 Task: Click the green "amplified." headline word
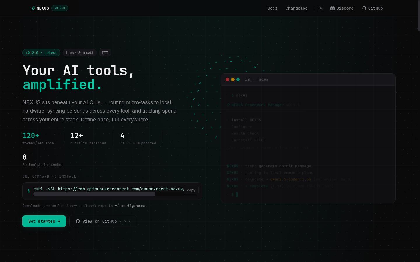pos(62,85)
